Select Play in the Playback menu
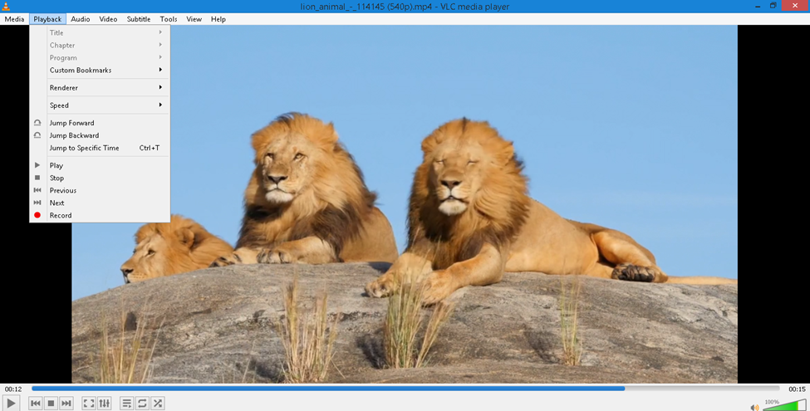Screen dimensions: 810x411 click(x=100, y=165)
